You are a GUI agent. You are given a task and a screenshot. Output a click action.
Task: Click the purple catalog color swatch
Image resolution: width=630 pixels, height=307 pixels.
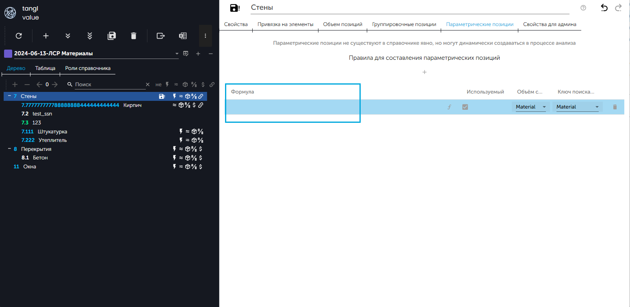(8, 54)
